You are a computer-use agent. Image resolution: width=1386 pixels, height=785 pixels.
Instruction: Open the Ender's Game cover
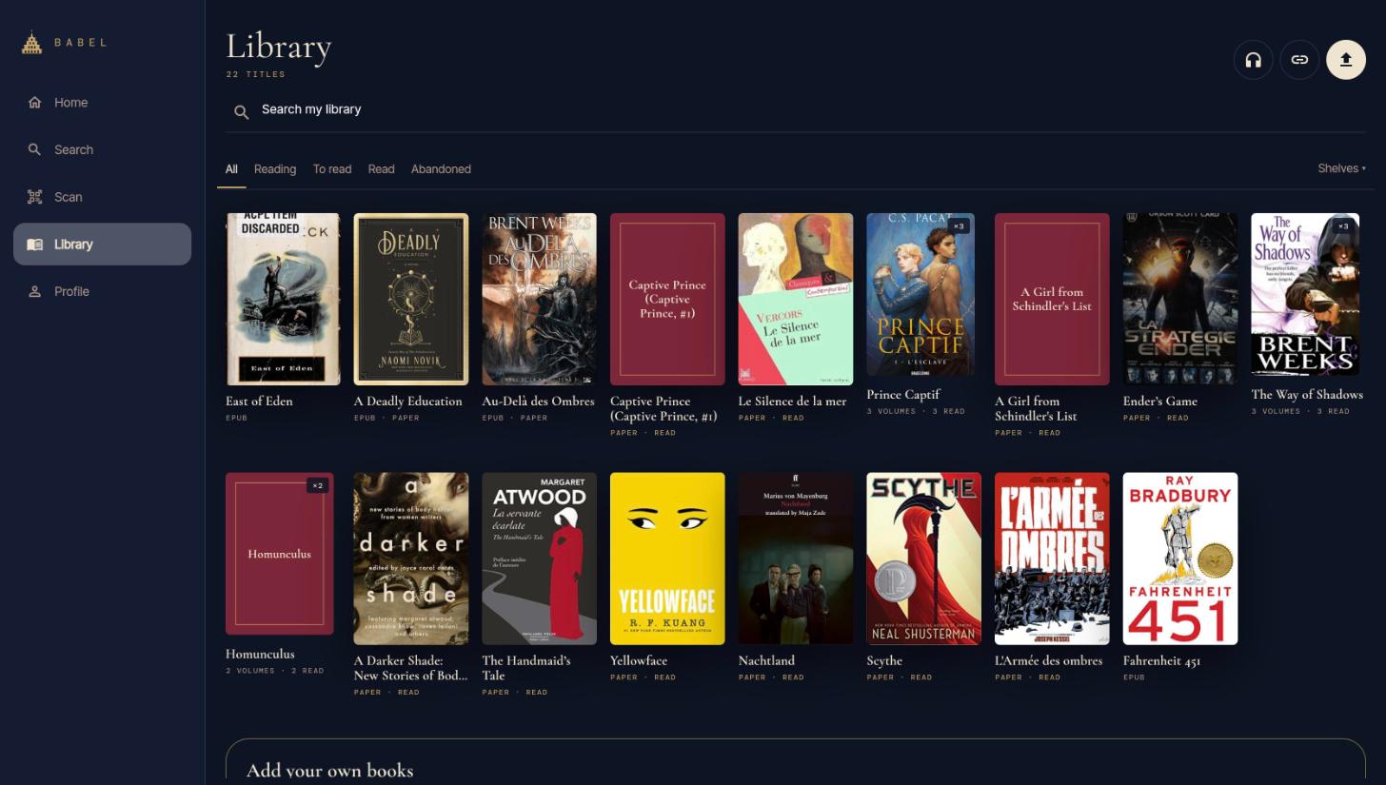(x=1180, y=299)
